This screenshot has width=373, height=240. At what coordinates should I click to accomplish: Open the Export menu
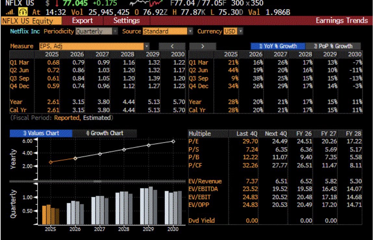click(x=82, y=21)
